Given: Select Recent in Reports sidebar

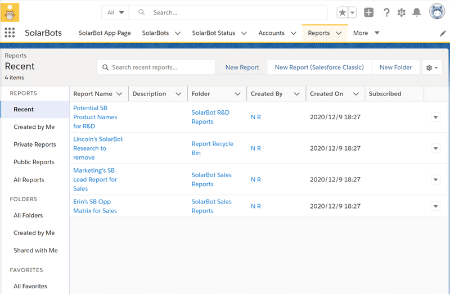Looking at the screenshot, I should pyautogui.click(x=35, y=109).
